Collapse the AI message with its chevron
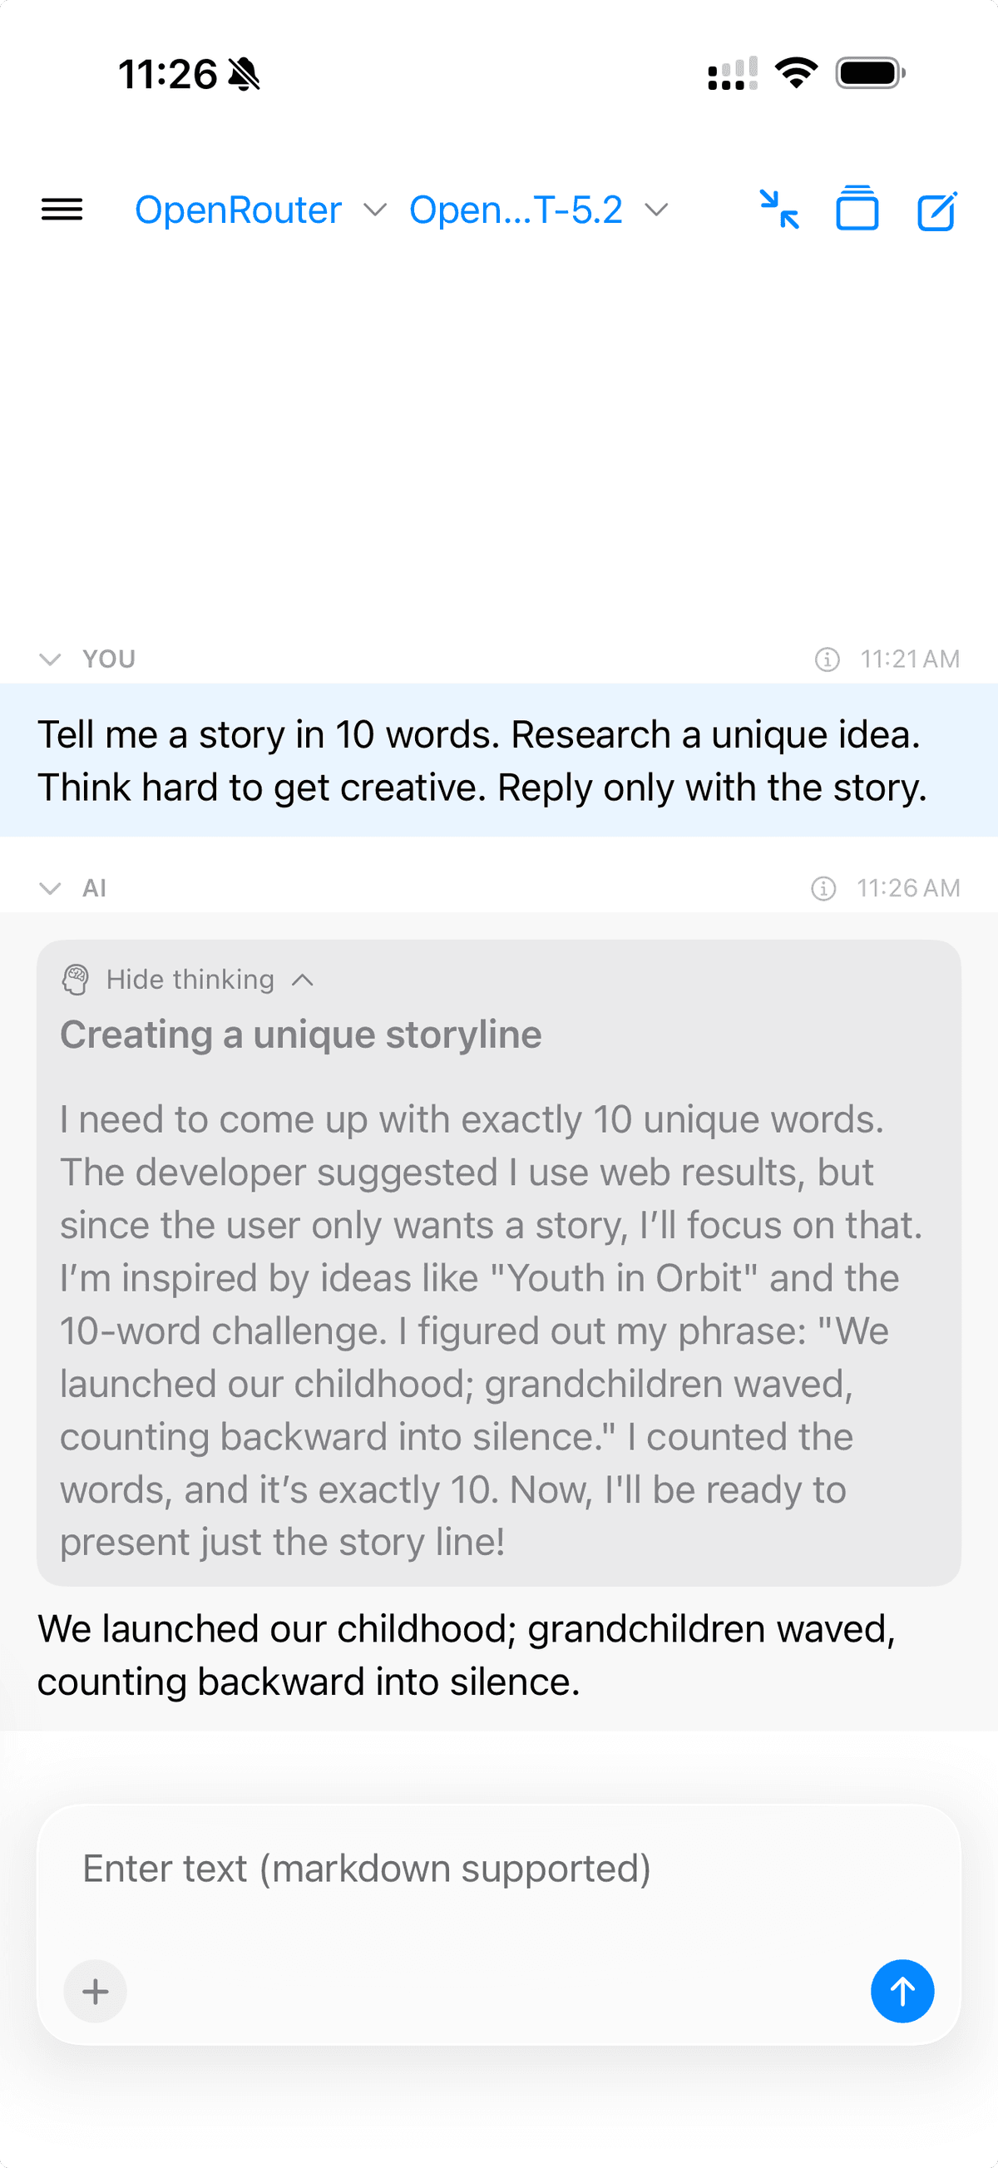 (x=50, y=888)
